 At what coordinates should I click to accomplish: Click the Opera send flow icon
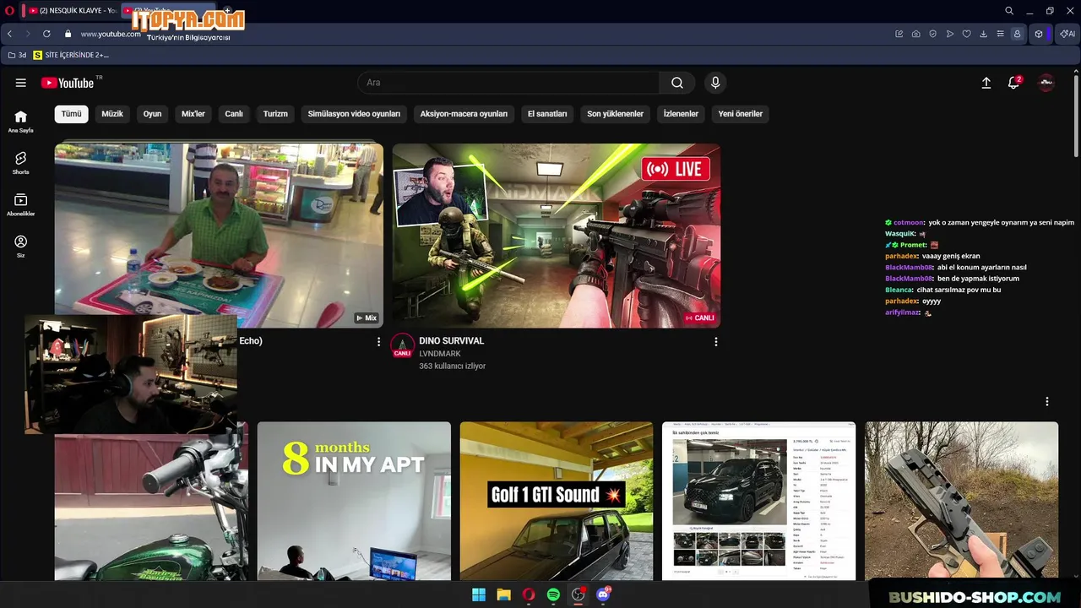[x=950, y=34]
